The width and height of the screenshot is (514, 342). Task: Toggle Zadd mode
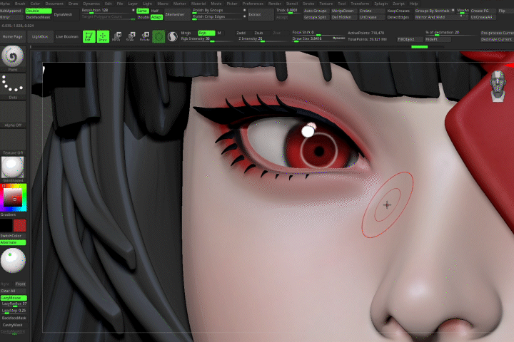click(x=241, y=33)
